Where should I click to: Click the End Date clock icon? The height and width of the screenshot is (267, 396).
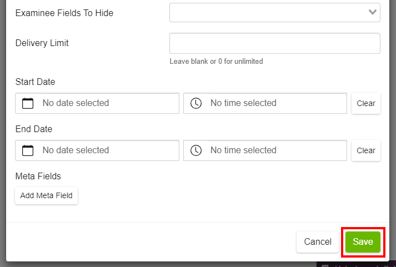[x=196, y=150]
